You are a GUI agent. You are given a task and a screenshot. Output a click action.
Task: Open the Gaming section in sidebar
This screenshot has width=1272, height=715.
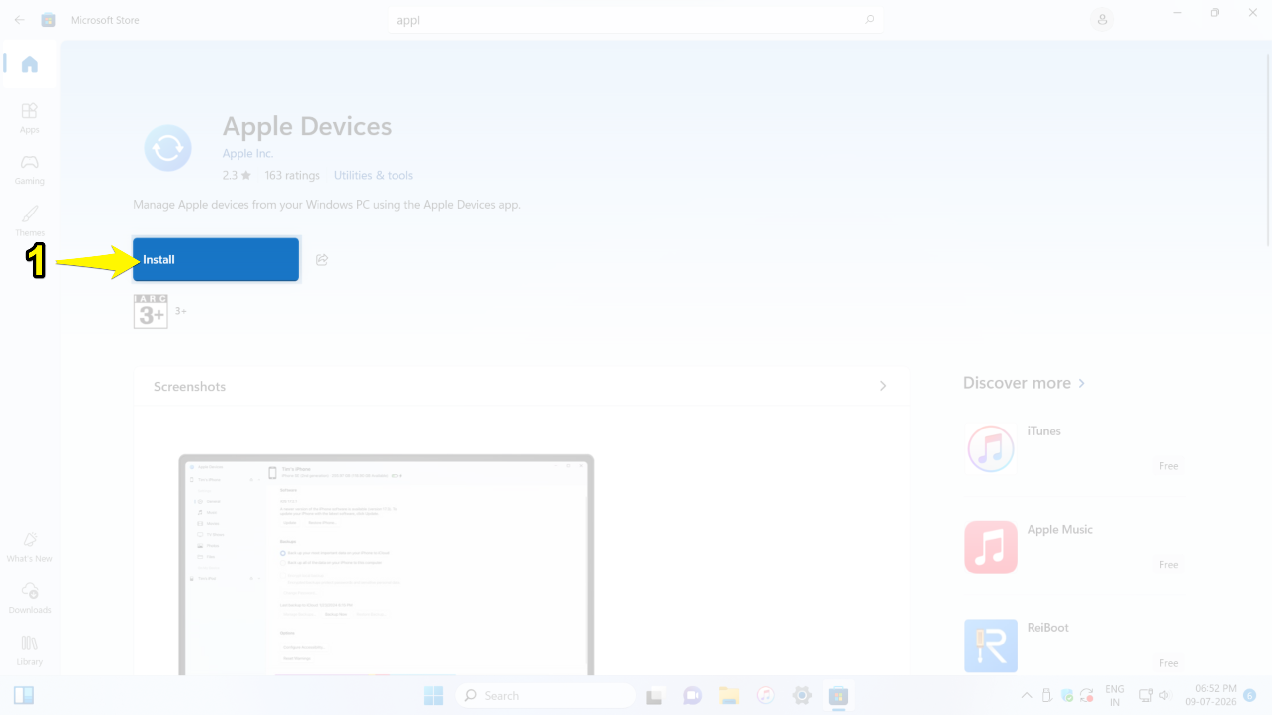coord(30,170)
